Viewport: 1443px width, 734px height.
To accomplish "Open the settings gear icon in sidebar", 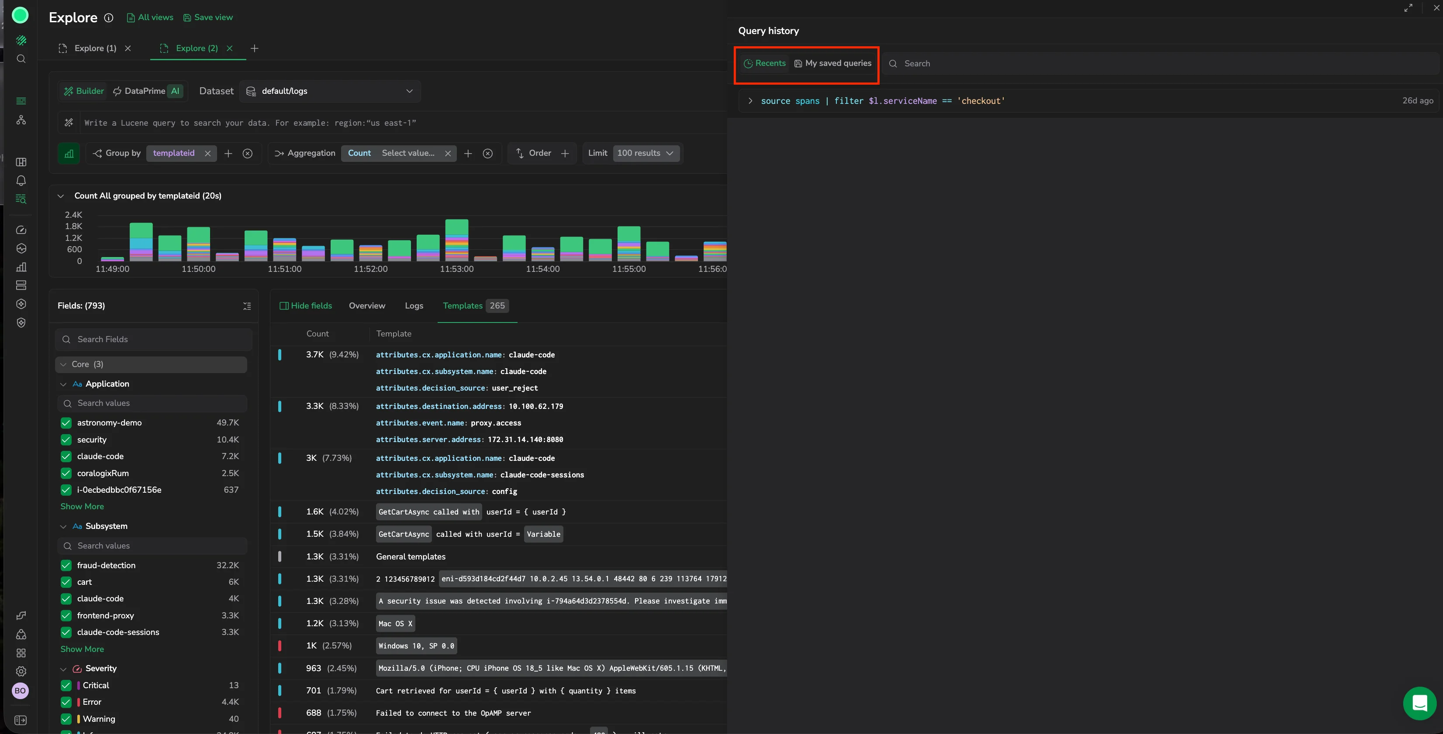I will click(21, 671).
